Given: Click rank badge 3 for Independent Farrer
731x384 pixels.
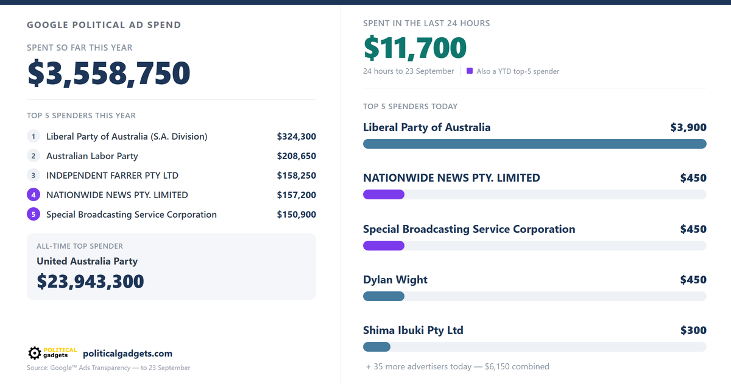Looking at the screenshot, I should (34, 176).
